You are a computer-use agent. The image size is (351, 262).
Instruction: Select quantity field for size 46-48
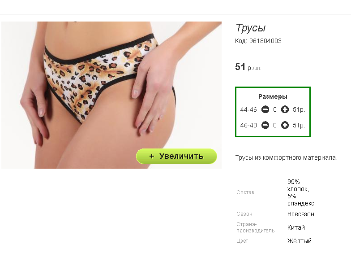[275, 125]
